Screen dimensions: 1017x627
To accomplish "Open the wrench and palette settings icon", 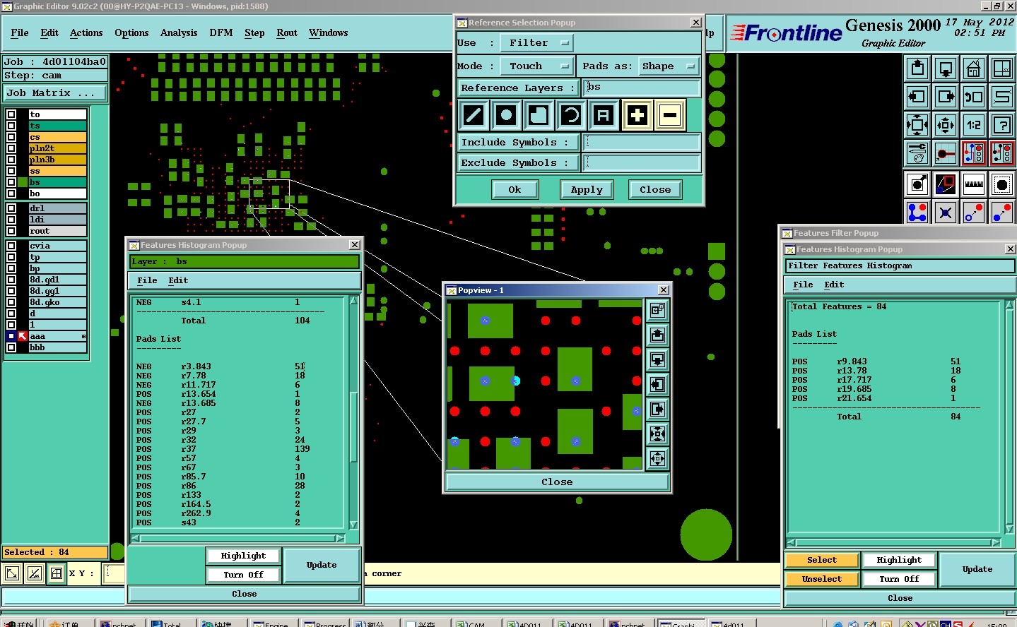I will point(917,153).
